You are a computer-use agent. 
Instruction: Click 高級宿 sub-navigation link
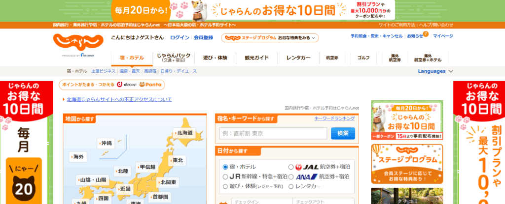tap(150, 71)
